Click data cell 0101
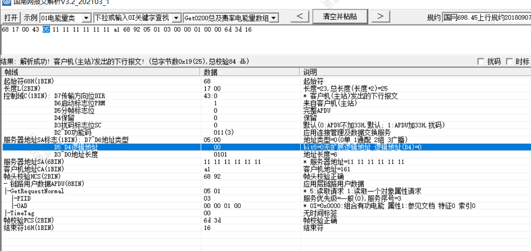Screen dimensions: 531x251 point(220,155)
